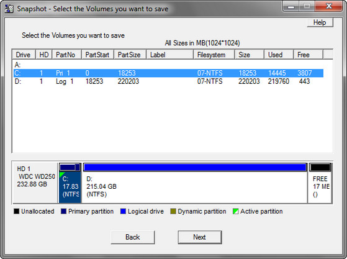Click the Used column header

279,55
